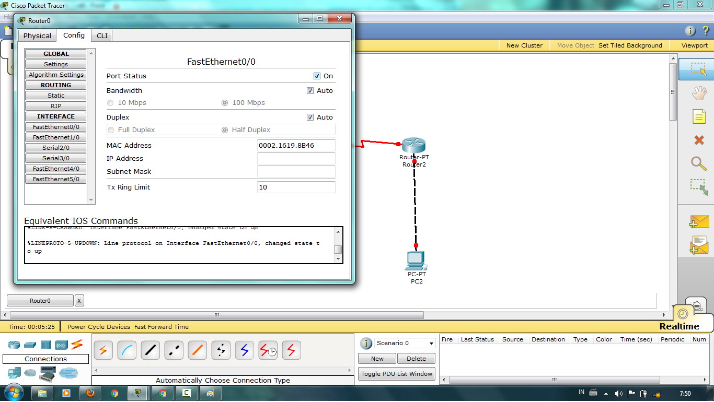The image size is (714, 402).
Task: Click the Router2 device on the workspace
Action: 414,145
